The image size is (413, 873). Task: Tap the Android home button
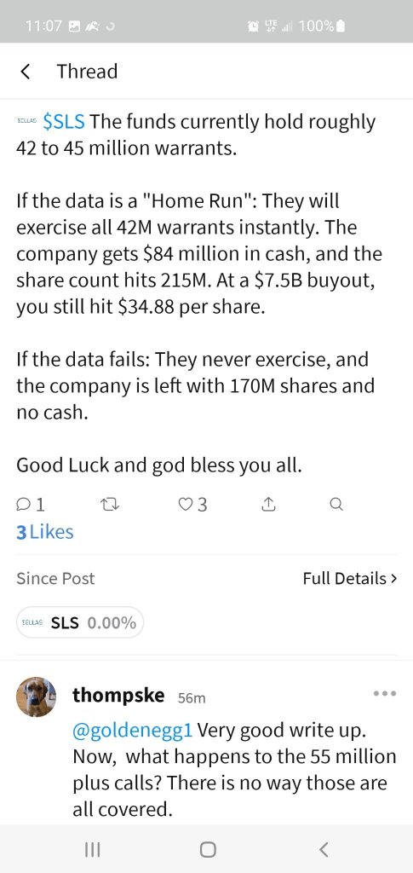tap(207, 850)
